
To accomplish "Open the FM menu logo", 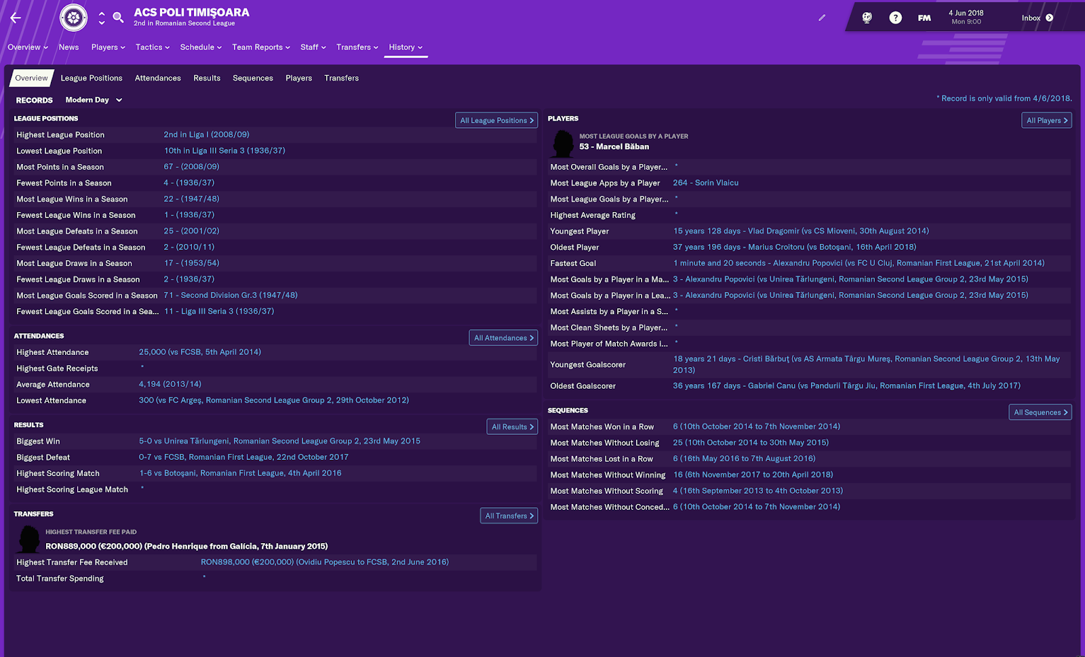I will click(924, 18).
